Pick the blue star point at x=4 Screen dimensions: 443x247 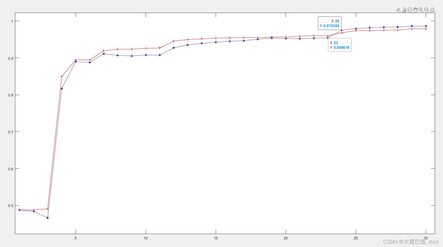click(x=62, y=89)
